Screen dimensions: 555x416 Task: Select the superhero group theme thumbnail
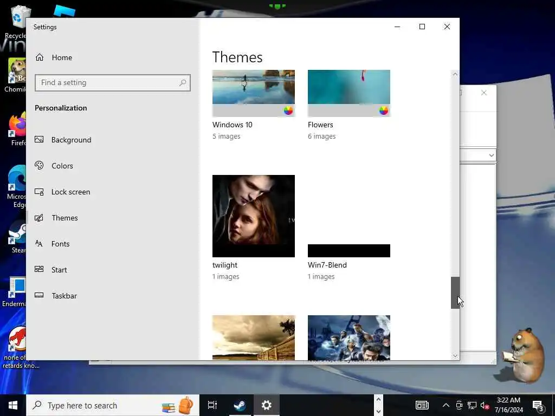[349, 338]
